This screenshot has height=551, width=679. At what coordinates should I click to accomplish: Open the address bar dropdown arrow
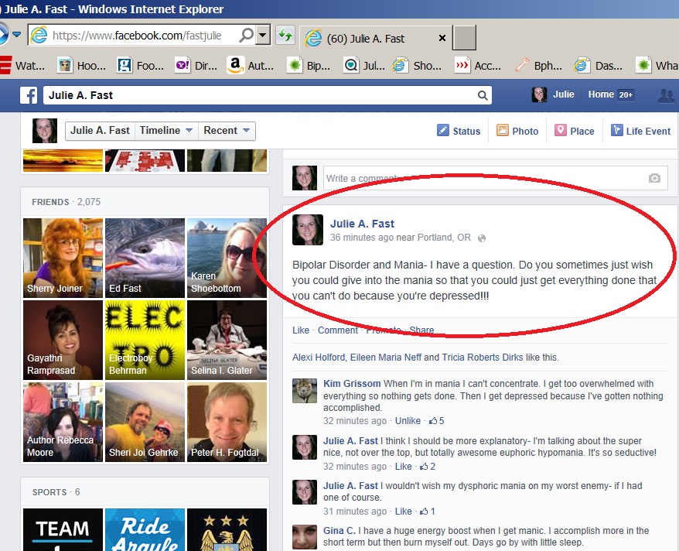(x=263, y=36)
